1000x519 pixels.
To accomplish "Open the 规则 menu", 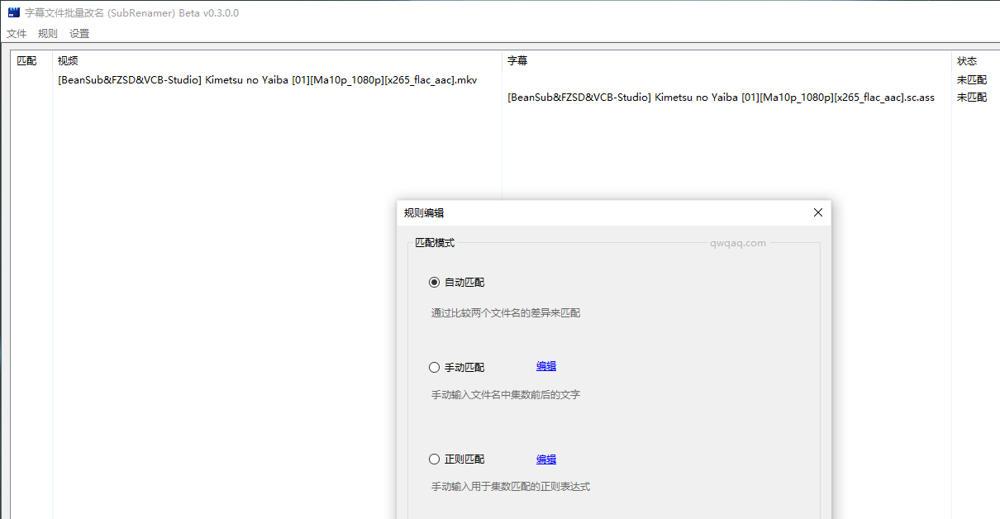I will (48, 34).
